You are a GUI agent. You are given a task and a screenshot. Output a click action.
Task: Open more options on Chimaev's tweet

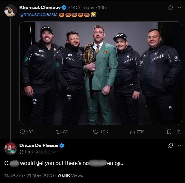[x=179, y=8]
